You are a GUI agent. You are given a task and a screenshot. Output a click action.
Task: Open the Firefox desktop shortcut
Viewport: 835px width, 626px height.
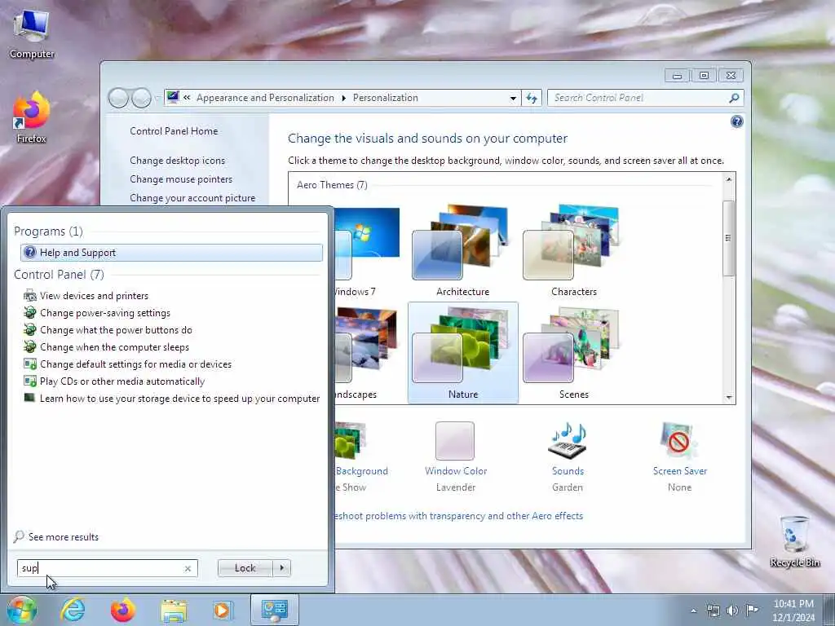point(32,117)
